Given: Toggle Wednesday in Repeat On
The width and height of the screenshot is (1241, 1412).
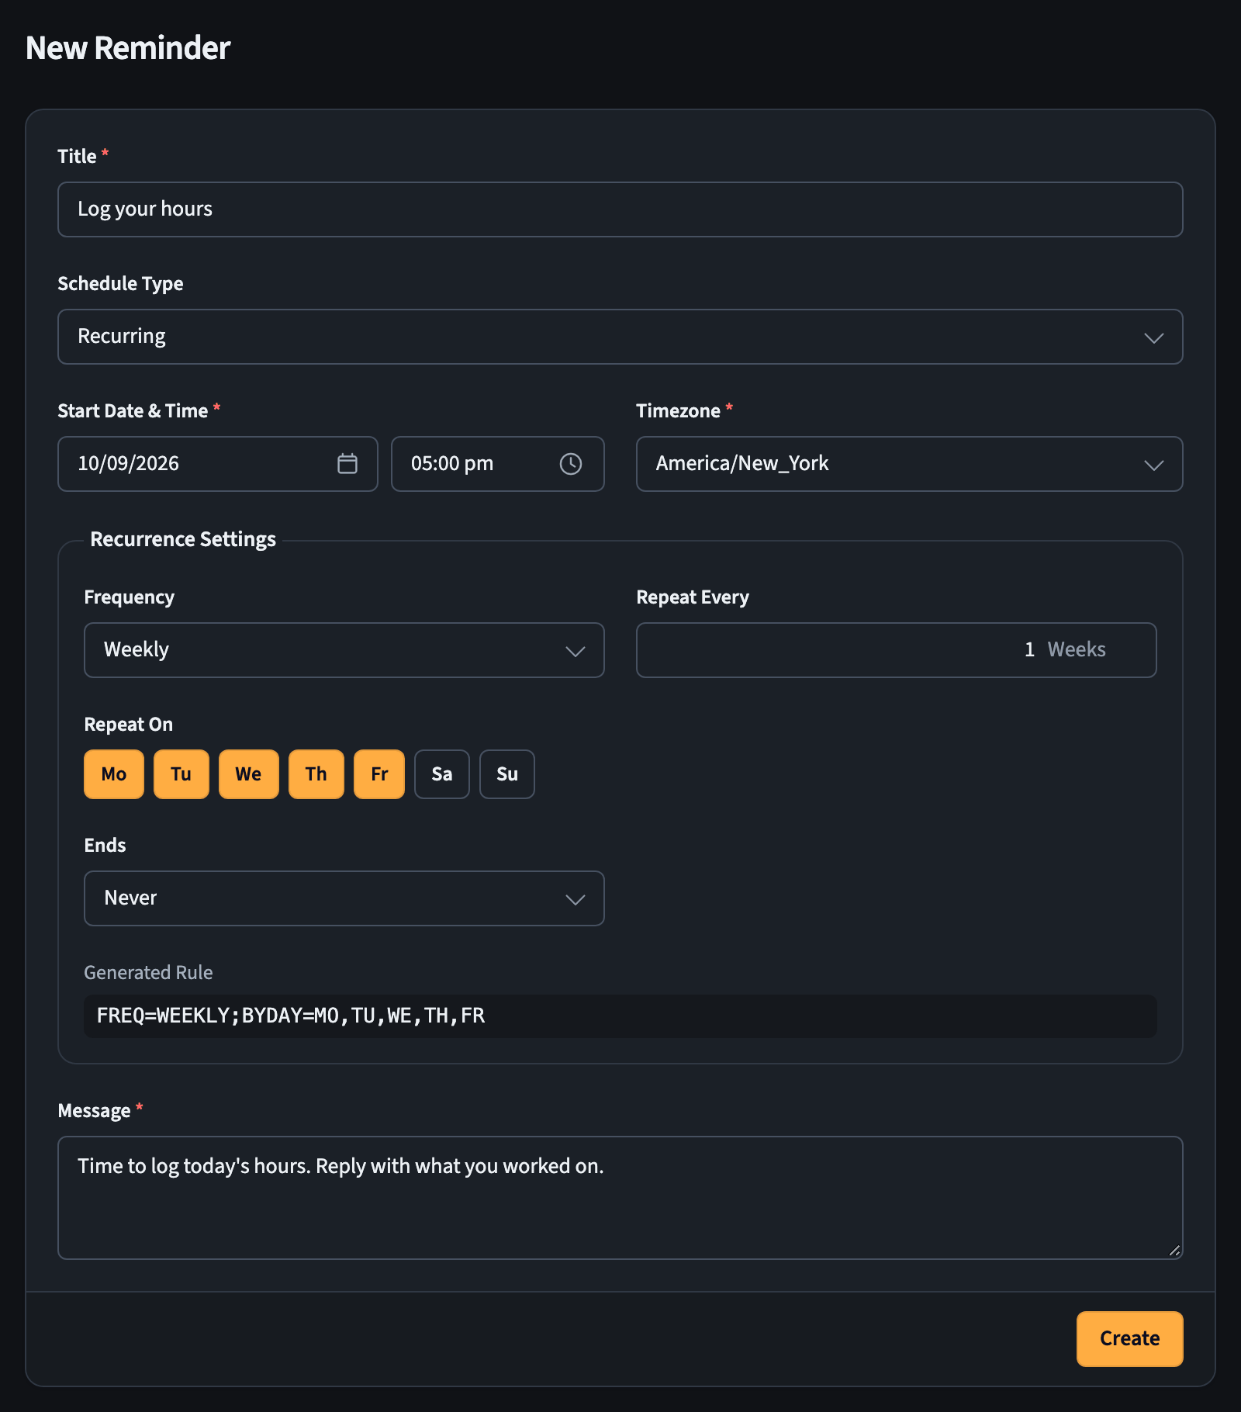Looking at the screenshot, I should [x=249, y=773].
